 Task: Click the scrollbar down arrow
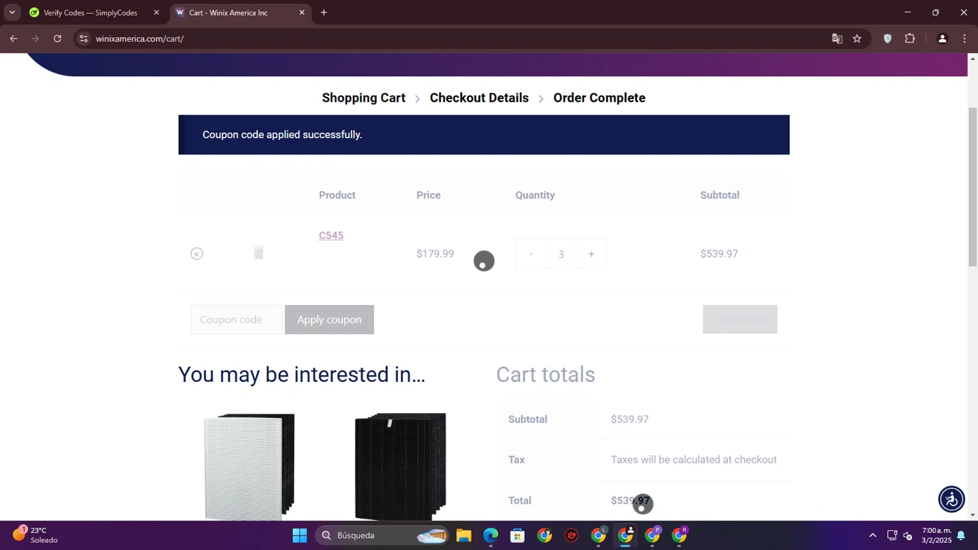click(x=973, y=515)
